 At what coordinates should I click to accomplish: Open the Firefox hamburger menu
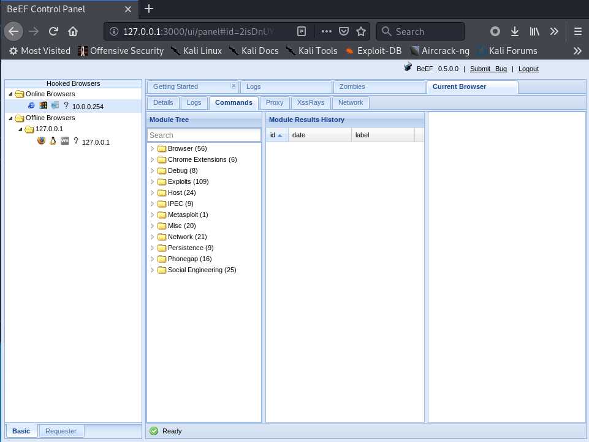[x=578, y=32]
